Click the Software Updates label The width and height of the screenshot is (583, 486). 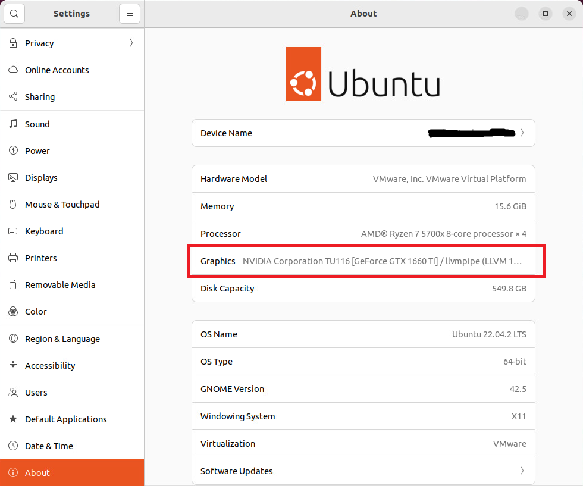237,471
